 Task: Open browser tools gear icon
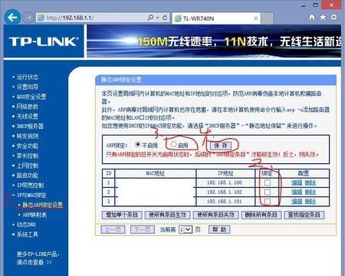[x=333, y=18]
